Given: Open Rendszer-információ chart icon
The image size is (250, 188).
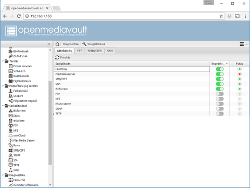Looking at the screenshot, I should pos(10,185).
